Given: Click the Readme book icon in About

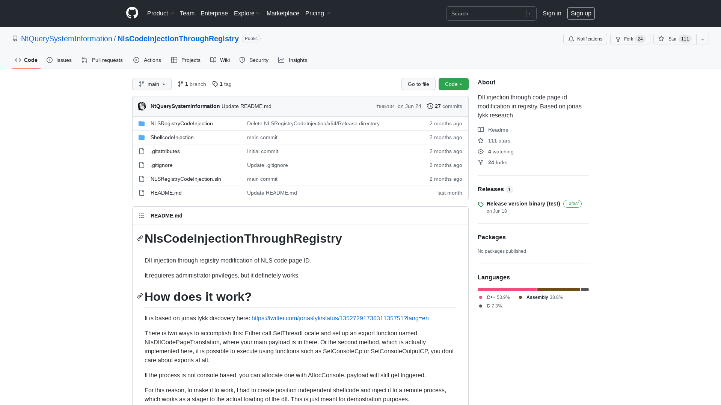Looking at the screenshot, I should point(481,130).
